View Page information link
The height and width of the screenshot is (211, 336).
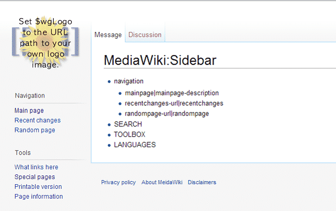(38, 197)
